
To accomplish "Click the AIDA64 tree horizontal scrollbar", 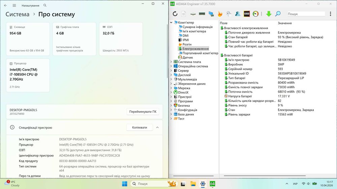I will click(x=193, y=176).
